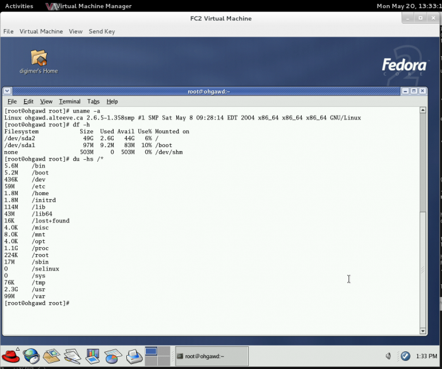The image size is (442, 369).
Task: Launch the word processor panel icon
Action: (72, 356)
